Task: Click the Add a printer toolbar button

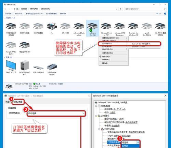Action: [x=18, y=14]
